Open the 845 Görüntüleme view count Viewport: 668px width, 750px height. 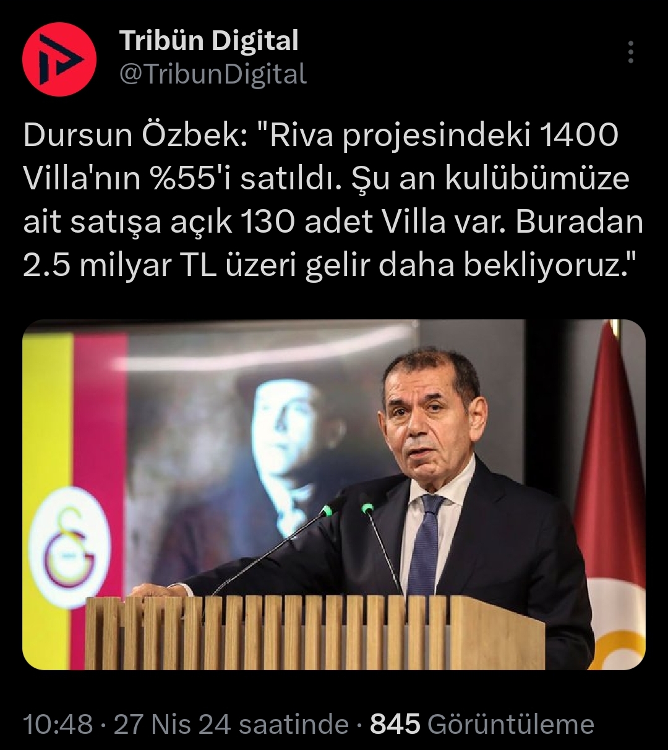coord(482,724)
